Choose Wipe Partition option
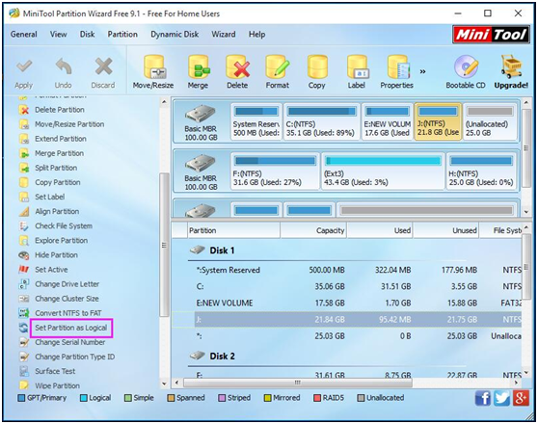Viewport: 538px width, 424px height. click(57, 385)
